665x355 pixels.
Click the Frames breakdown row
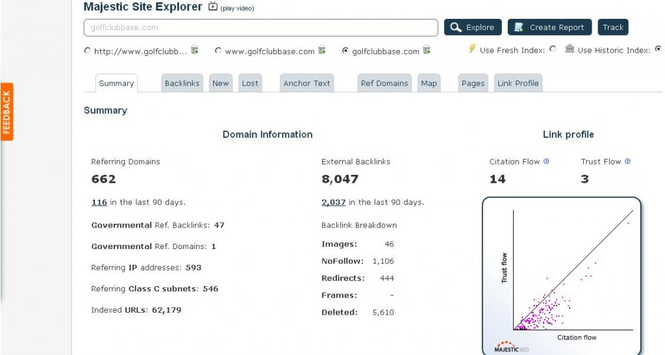358,295
